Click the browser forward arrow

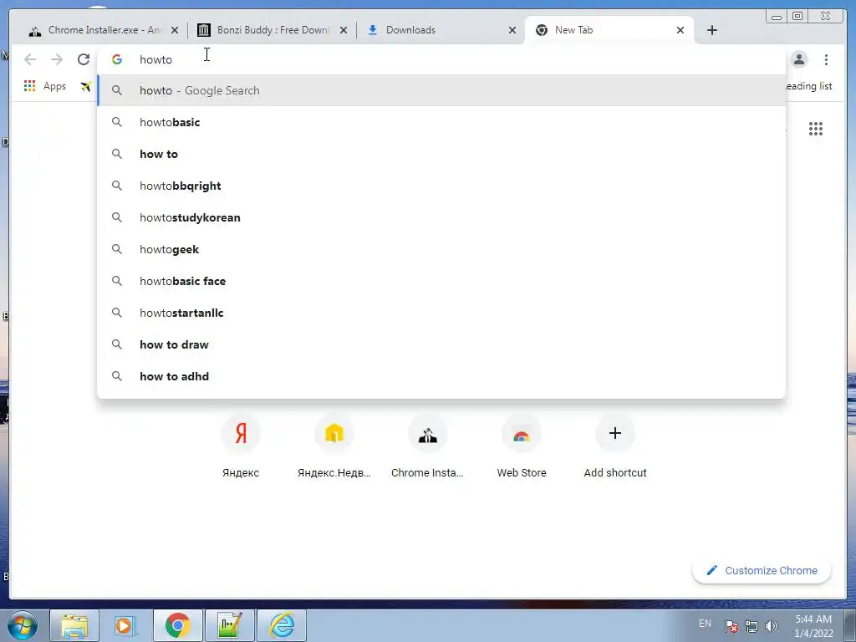click(x=57, y=59)
